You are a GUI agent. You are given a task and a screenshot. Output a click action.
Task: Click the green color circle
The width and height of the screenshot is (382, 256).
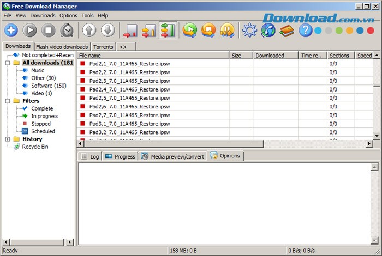coord(339,31)
